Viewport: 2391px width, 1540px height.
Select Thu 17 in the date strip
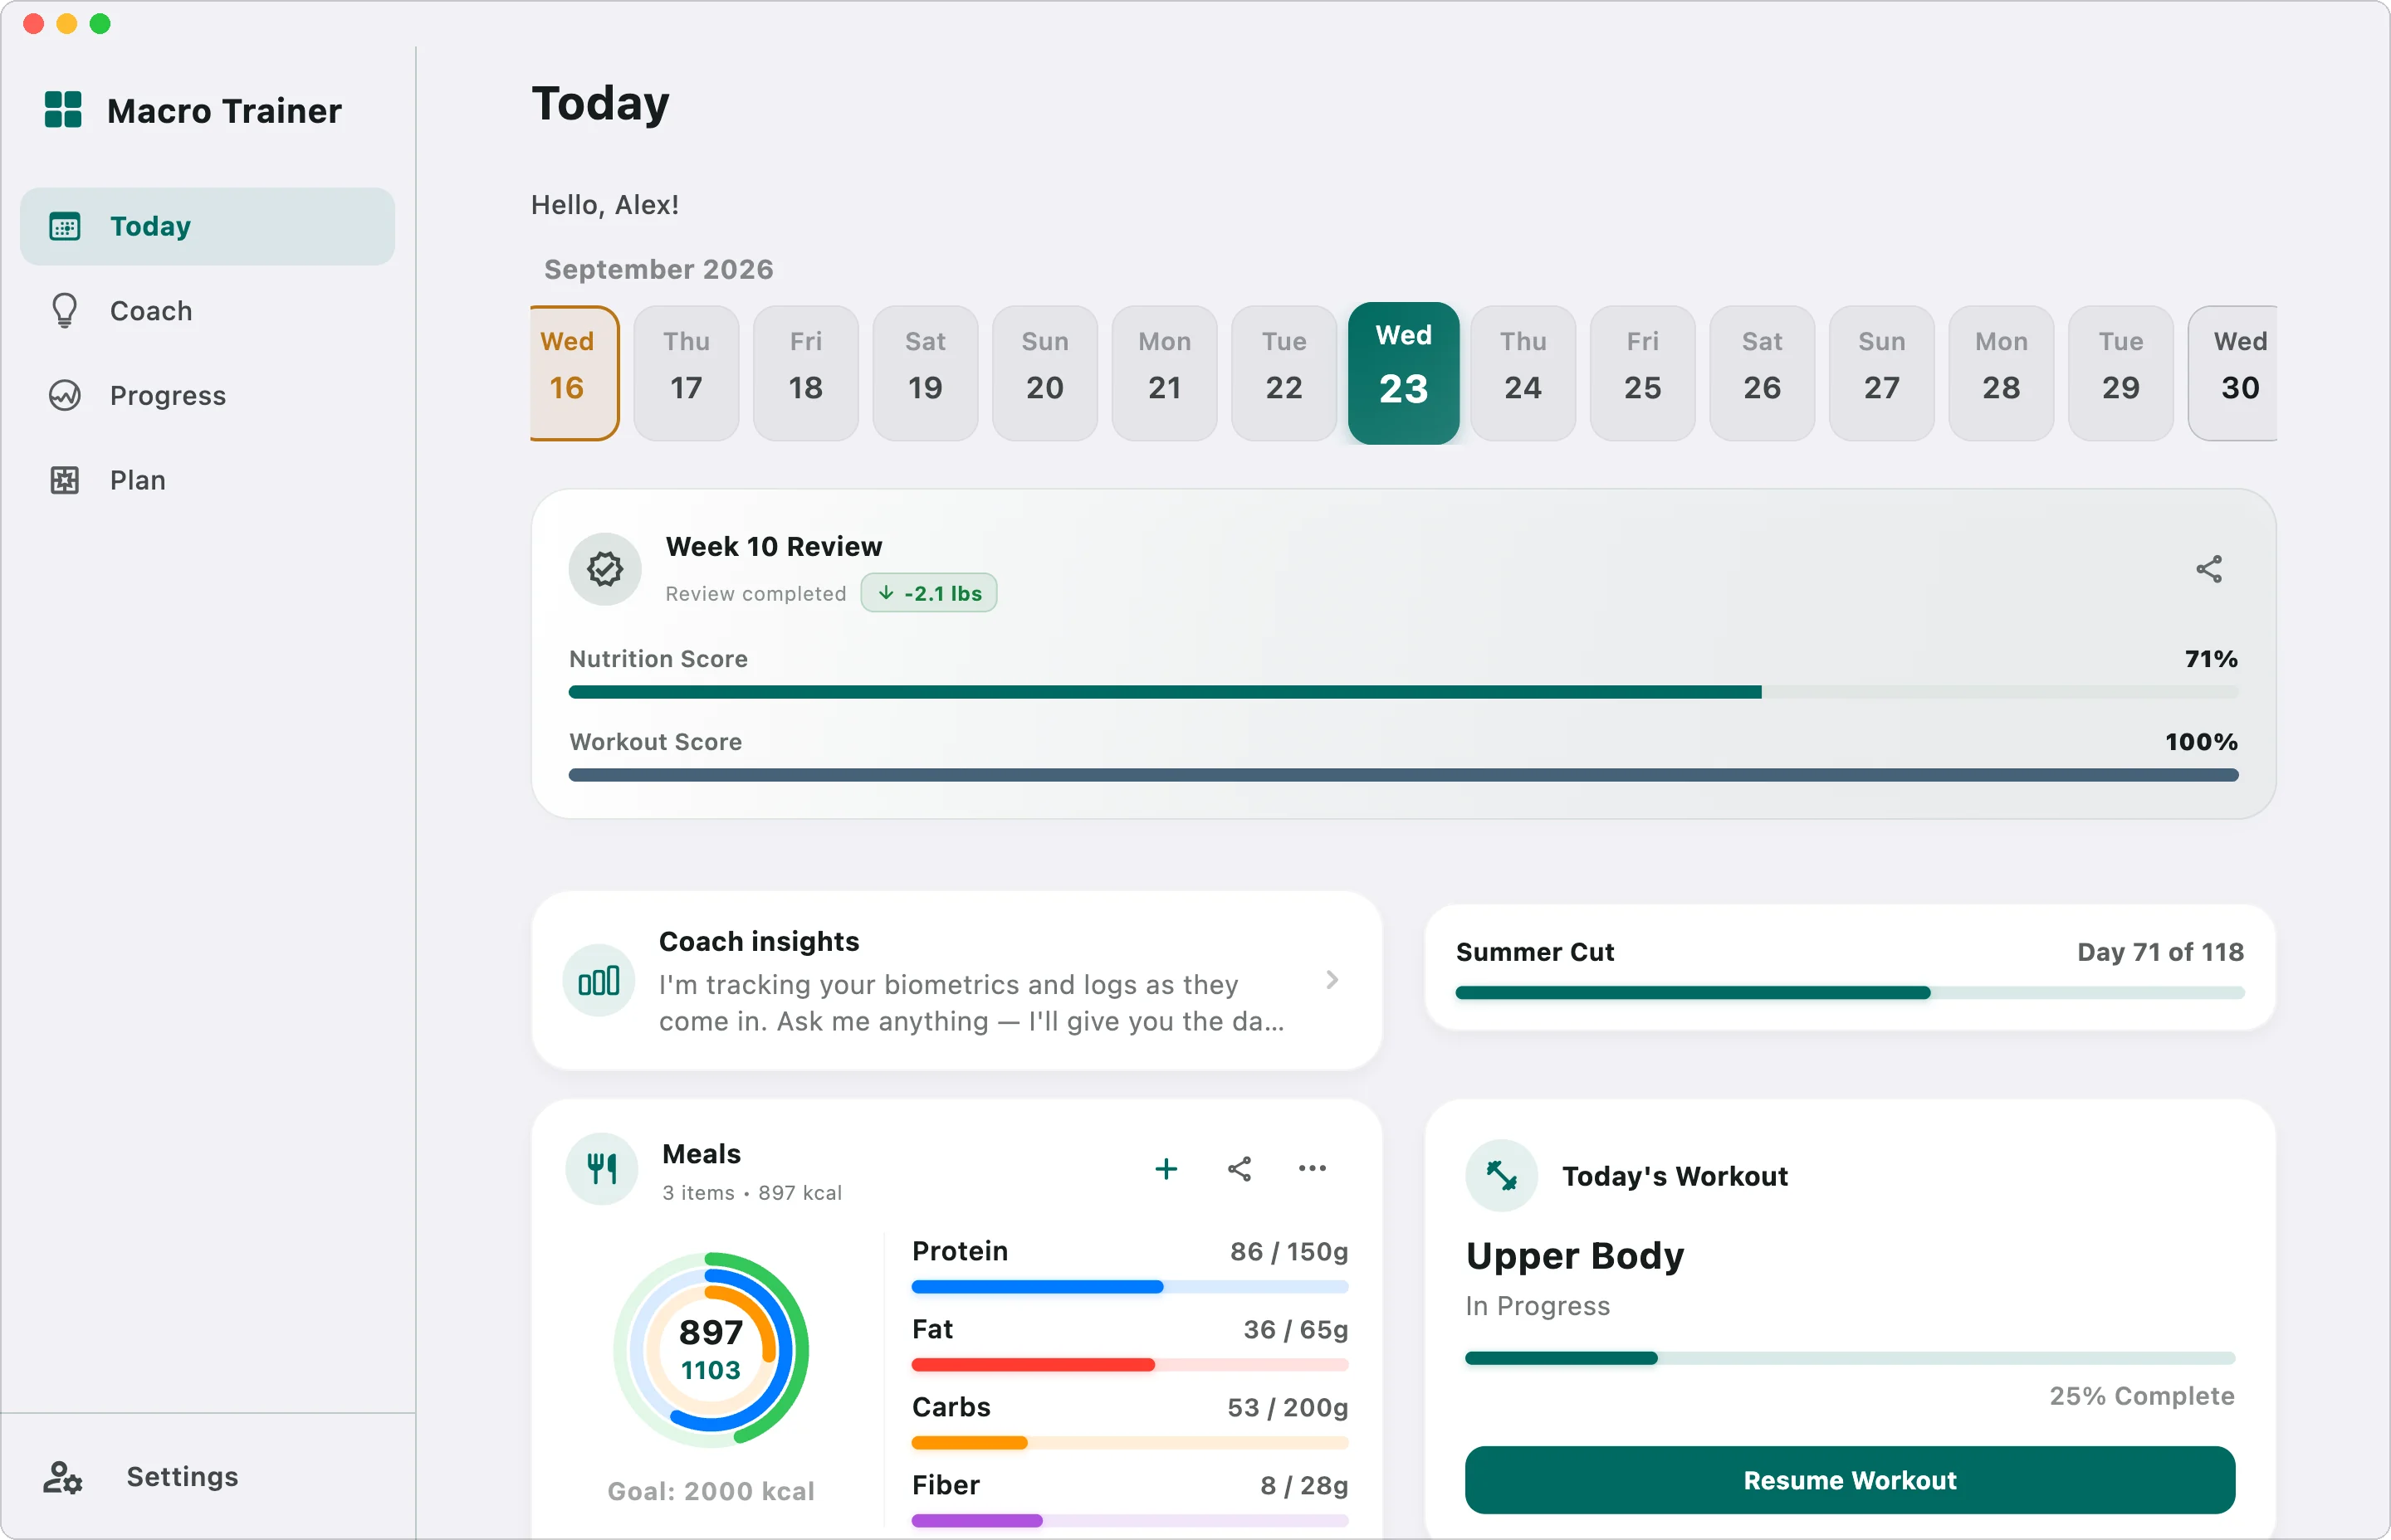687,373
